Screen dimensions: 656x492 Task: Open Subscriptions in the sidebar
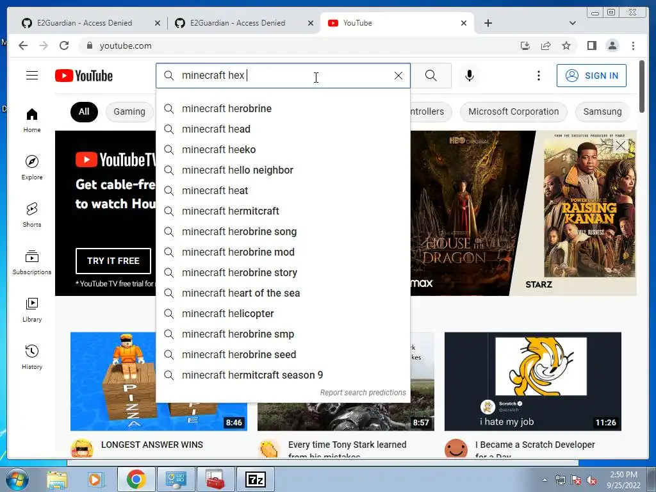(32, 262)
